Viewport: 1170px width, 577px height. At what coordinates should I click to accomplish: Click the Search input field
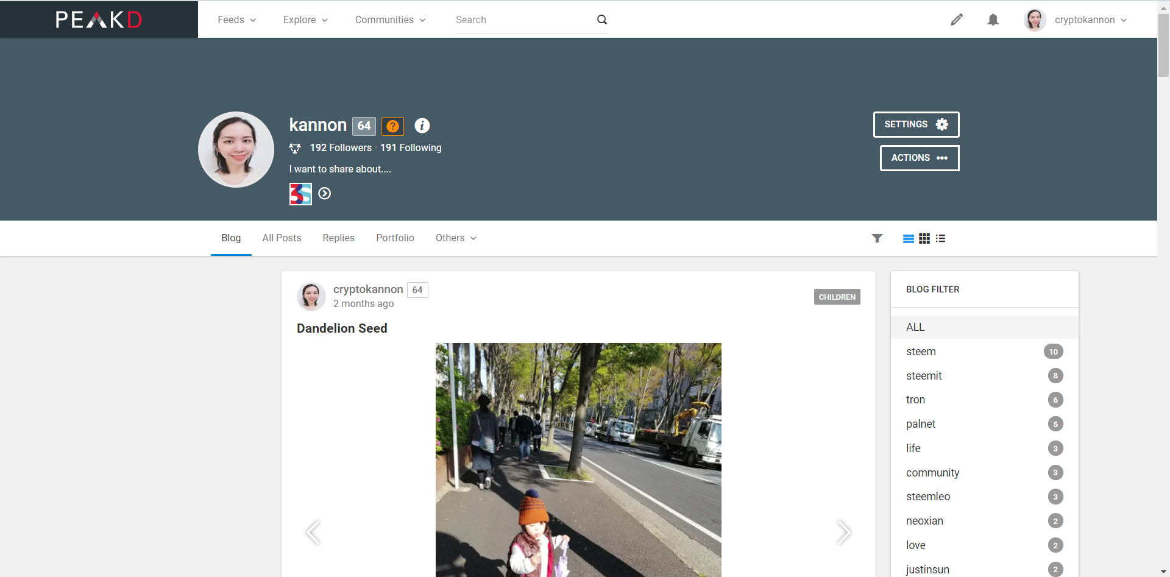524,19
